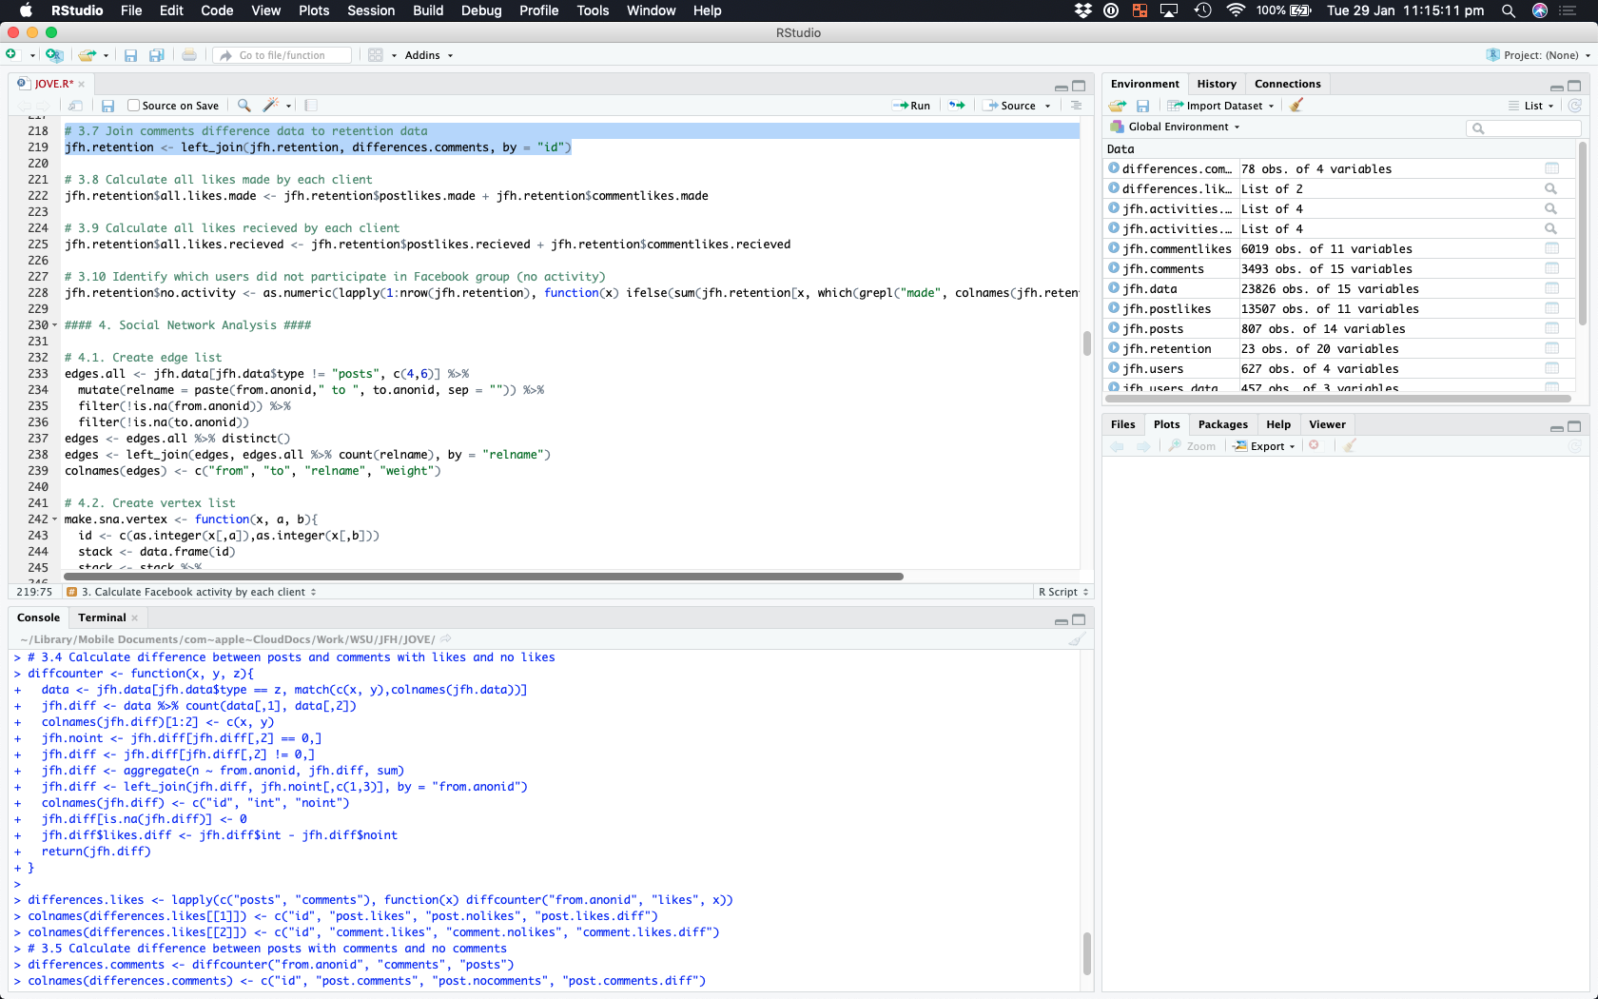Expand the jfh.retention data object
The image size is (1598, 999).
[1113, 349]
